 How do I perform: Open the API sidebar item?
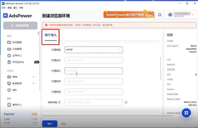coord(15,90)
